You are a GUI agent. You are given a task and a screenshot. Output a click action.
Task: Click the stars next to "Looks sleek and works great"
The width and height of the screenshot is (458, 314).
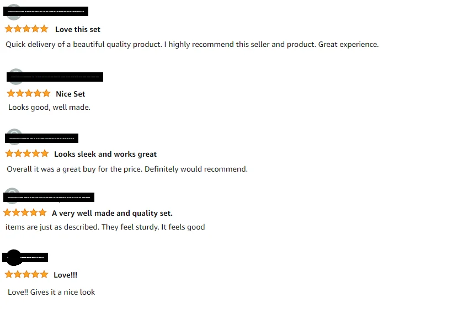click(x=26, y=153)
